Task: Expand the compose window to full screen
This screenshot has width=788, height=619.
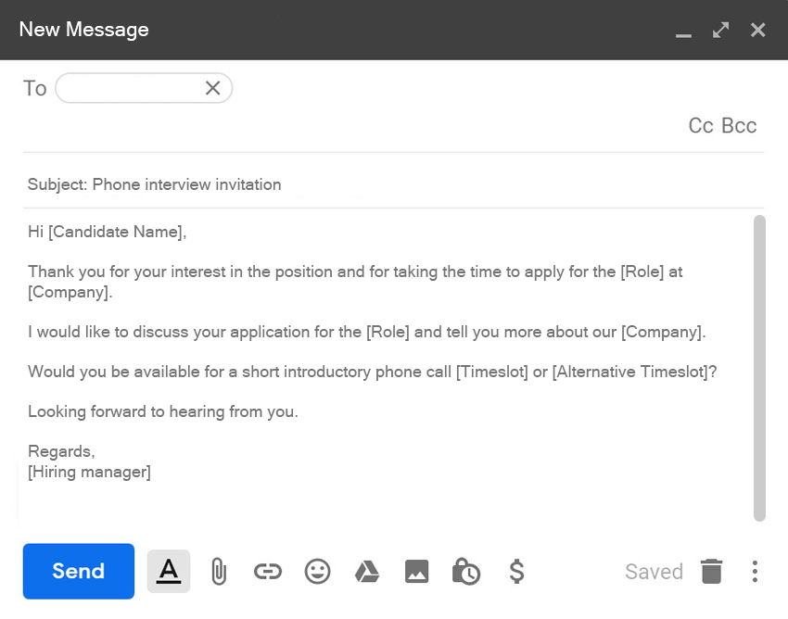Action: (x=720, y=31)
